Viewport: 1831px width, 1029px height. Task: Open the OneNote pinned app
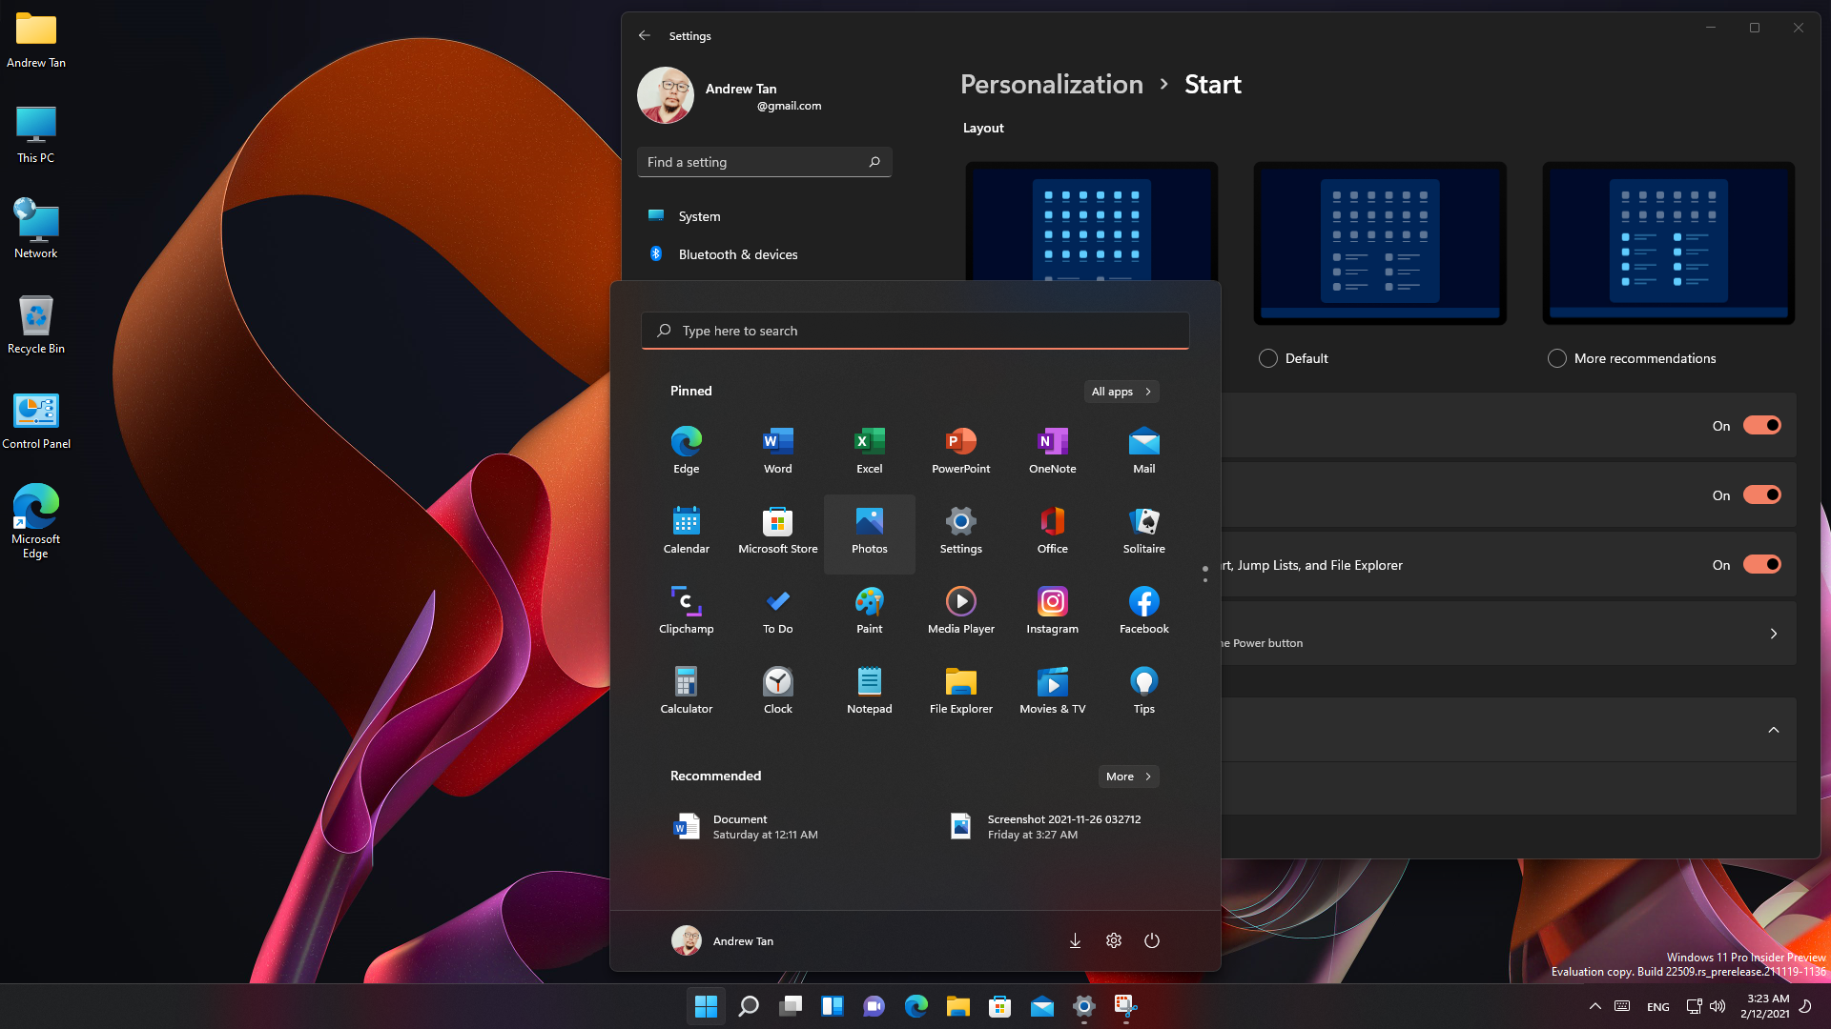1052,450
